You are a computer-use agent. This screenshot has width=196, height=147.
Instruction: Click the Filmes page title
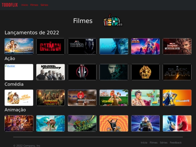83,21
